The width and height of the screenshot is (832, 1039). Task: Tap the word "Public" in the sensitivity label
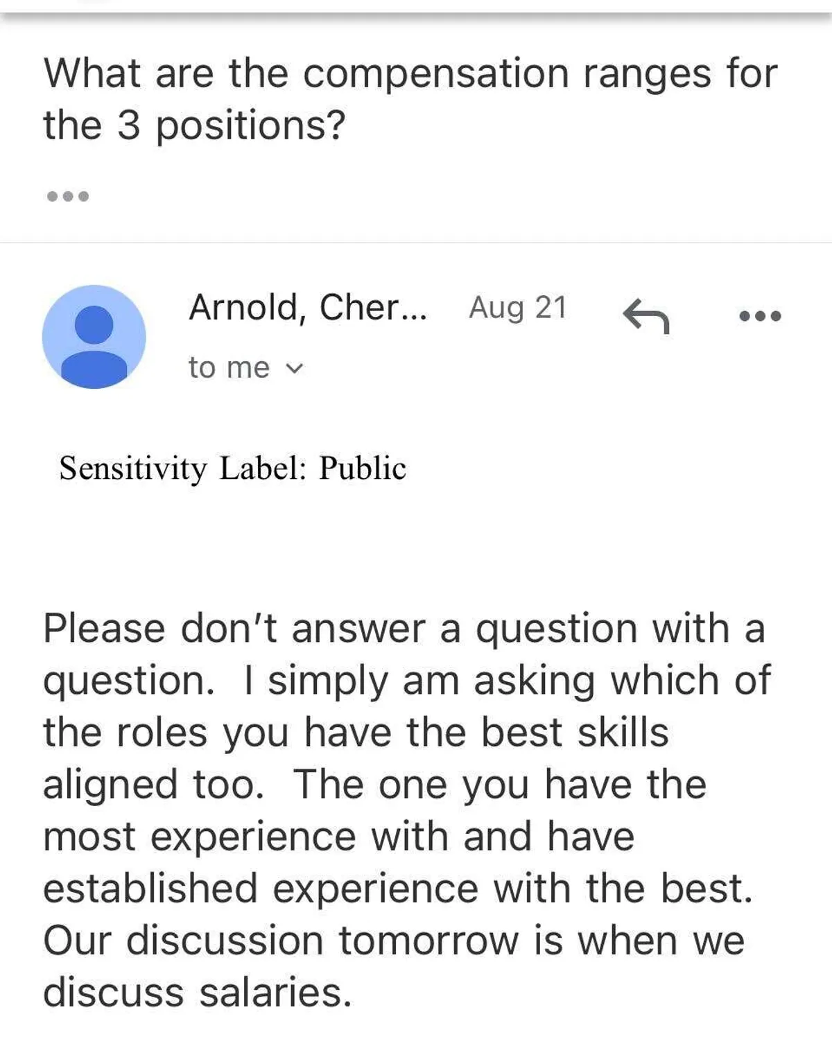pos(362,468)
